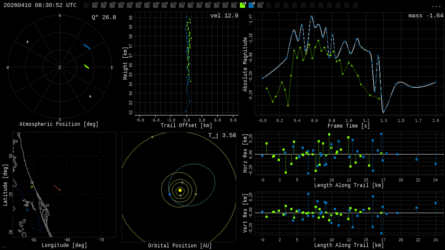Click the green trail in sky polar plot
The height and width of the screenshot is (250, 445).
[86, 66]
